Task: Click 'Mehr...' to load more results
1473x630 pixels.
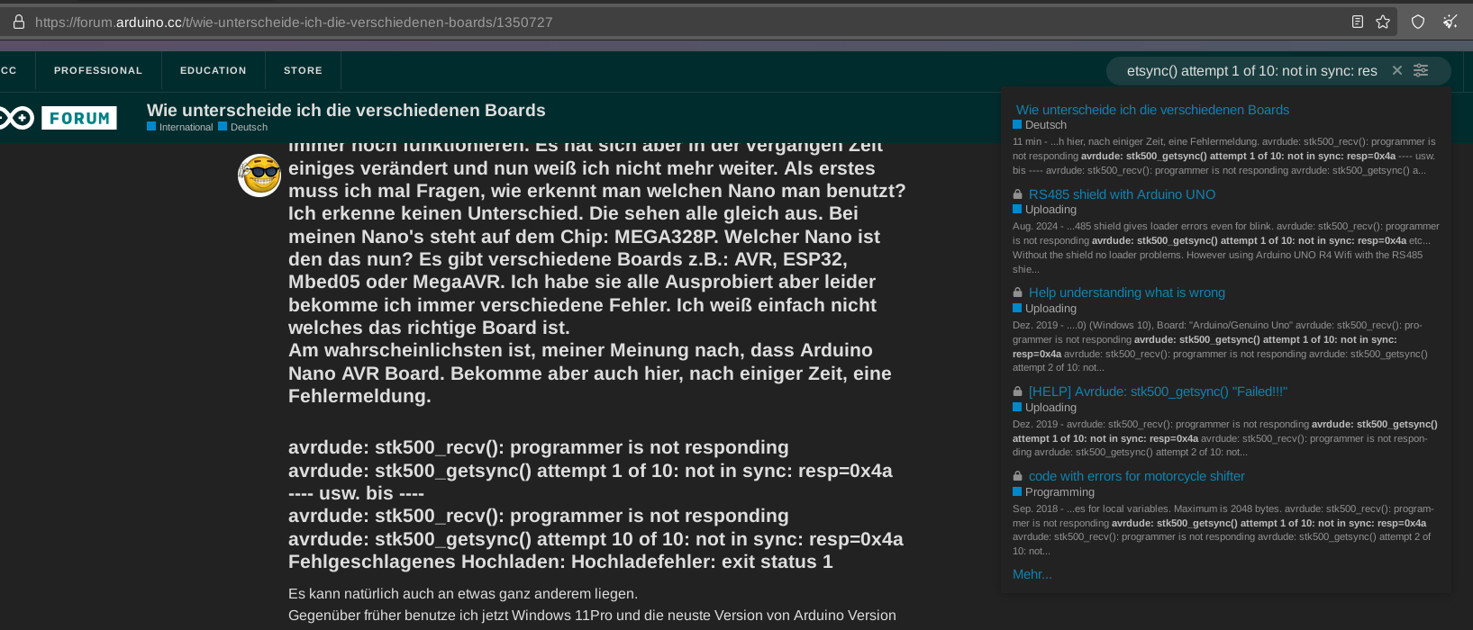Action: (x=1032, y=574)
